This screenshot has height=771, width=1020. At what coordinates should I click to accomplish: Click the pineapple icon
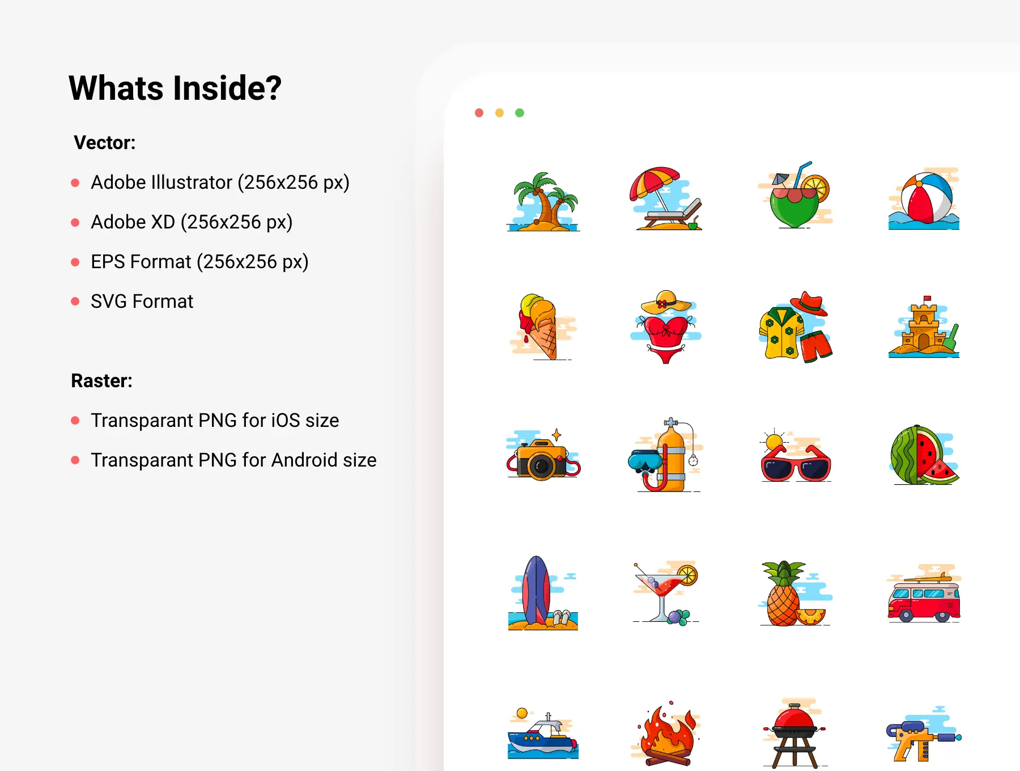pos(796,593)
